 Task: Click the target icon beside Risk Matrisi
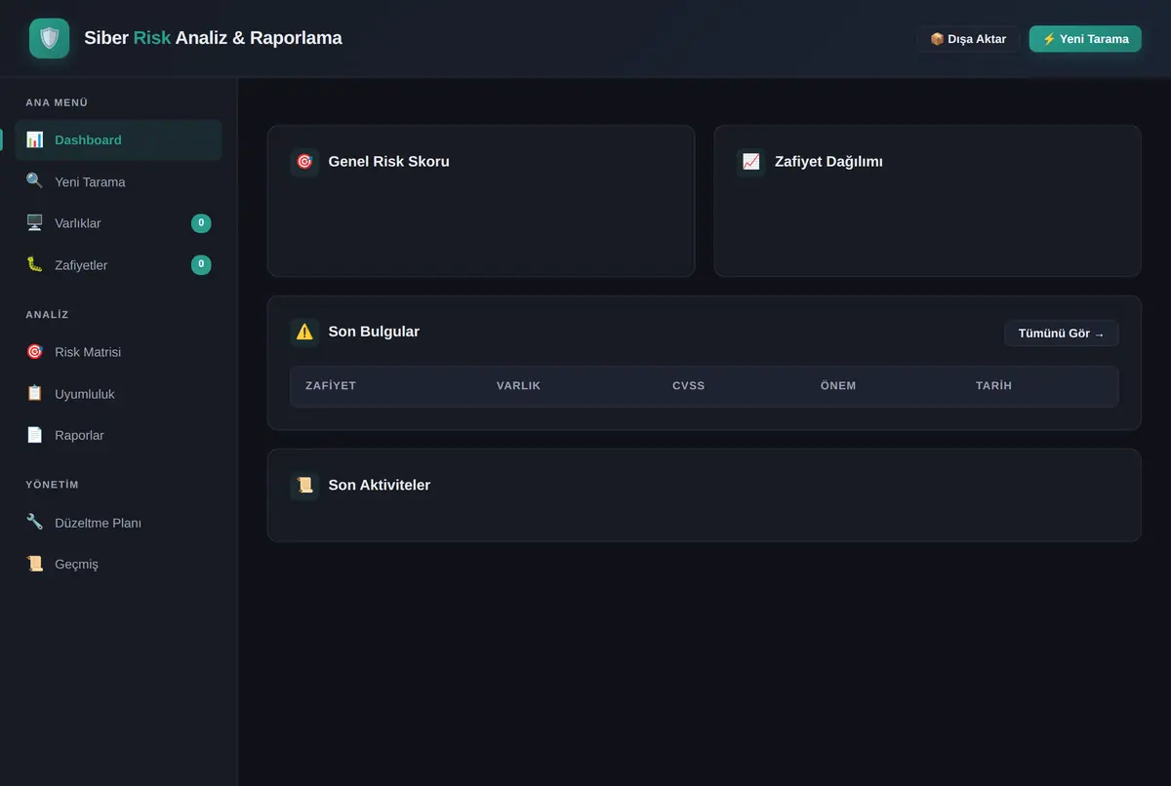[35, 352]
